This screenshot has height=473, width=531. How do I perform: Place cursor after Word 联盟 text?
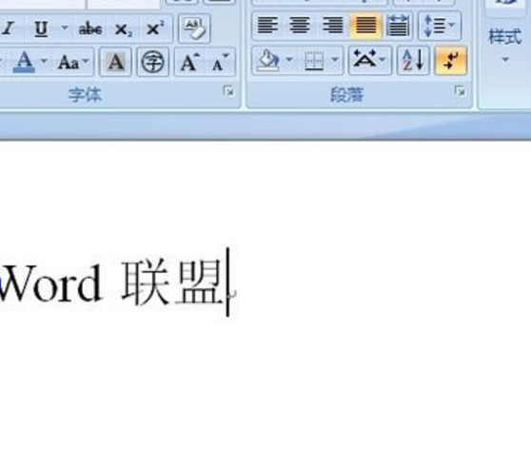(x=228, y=283)
